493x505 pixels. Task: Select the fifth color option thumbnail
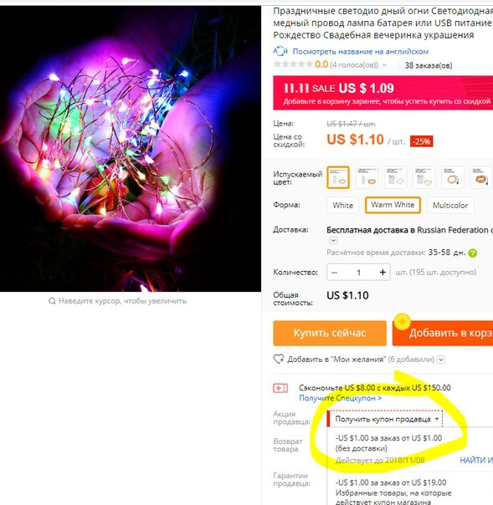453,177
